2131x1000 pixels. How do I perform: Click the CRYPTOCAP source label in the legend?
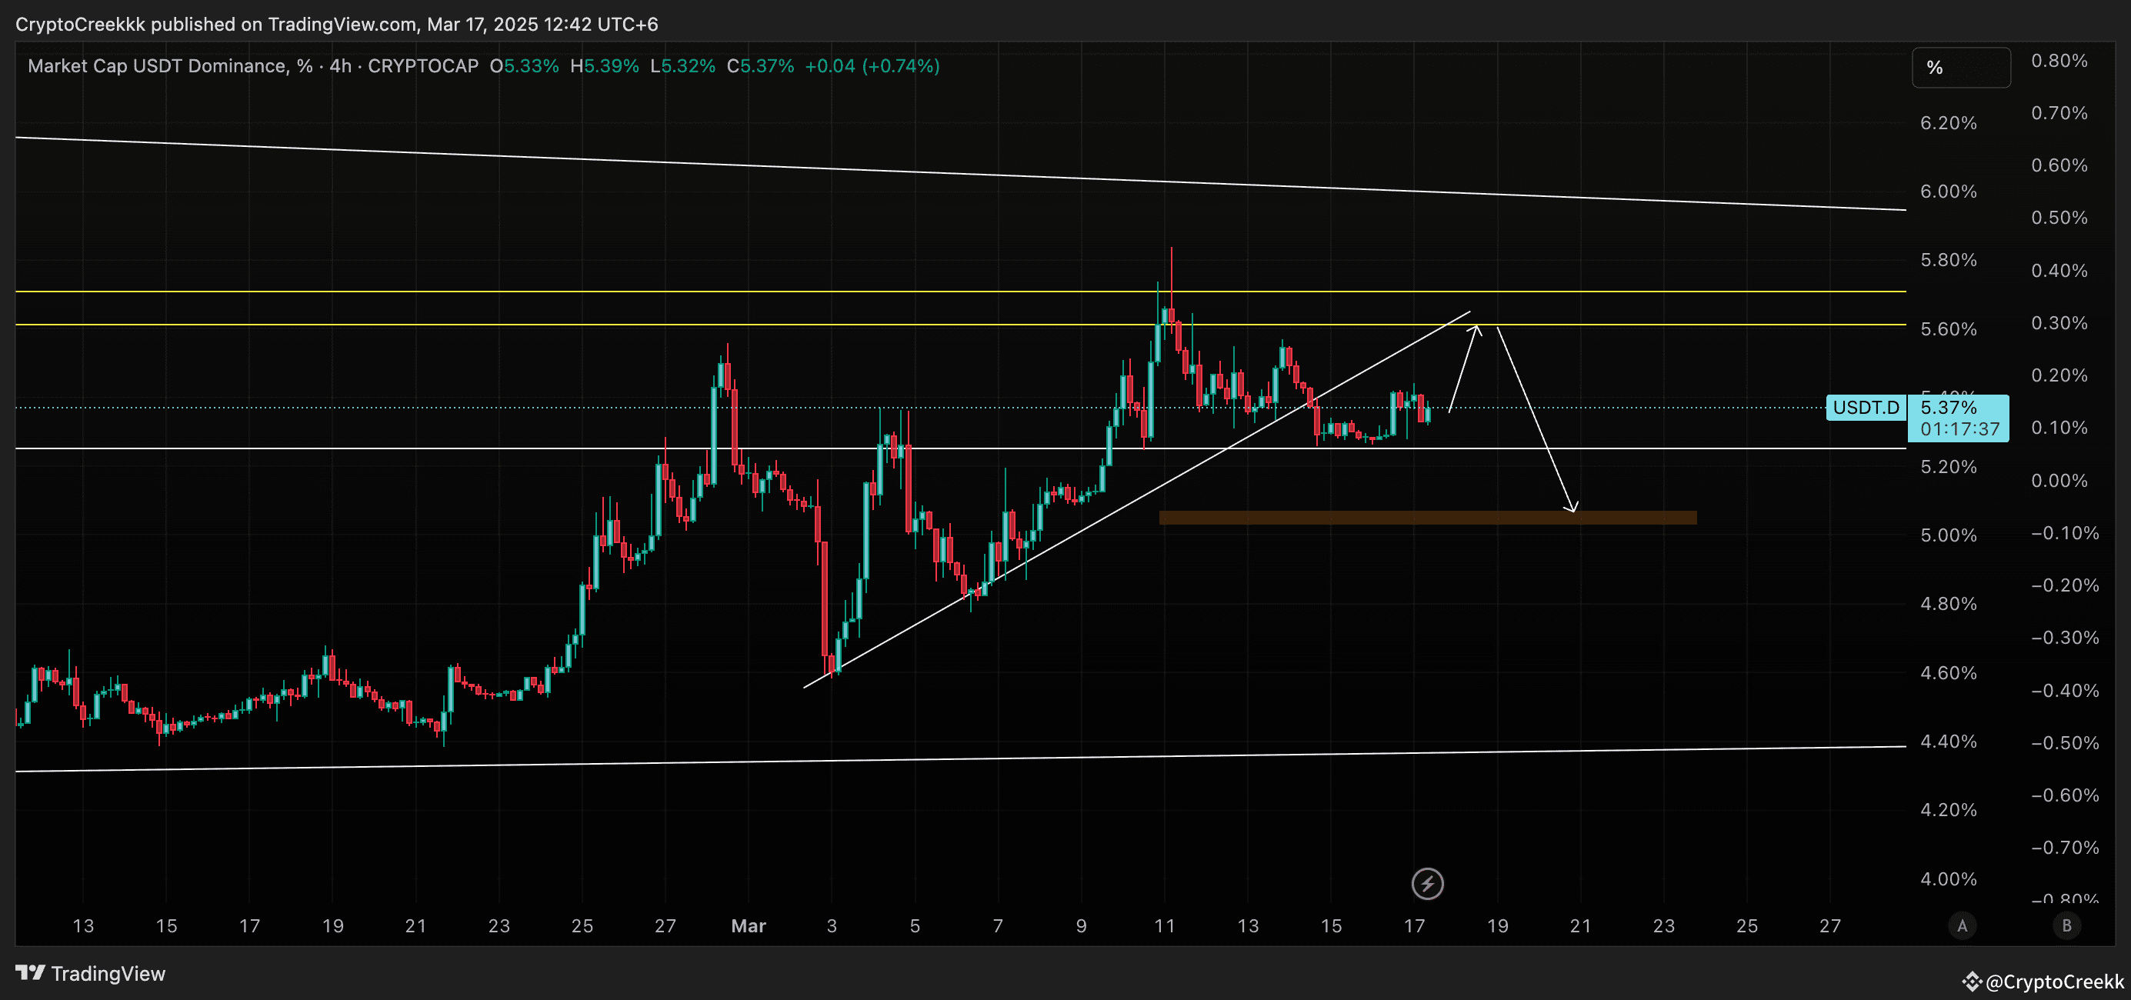click(x=422, y=66)
